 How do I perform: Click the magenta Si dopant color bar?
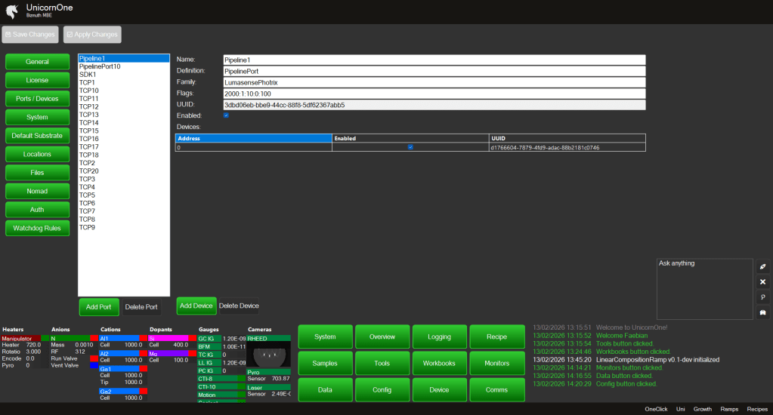coord(168,338)
